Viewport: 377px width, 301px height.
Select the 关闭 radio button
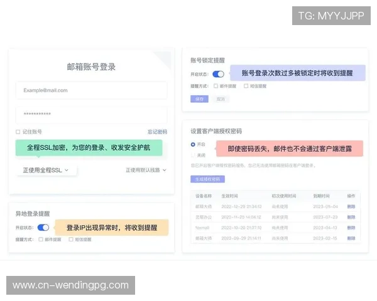click(193, 155)
